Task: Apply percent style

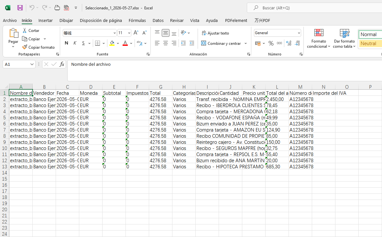Action: 271,43
